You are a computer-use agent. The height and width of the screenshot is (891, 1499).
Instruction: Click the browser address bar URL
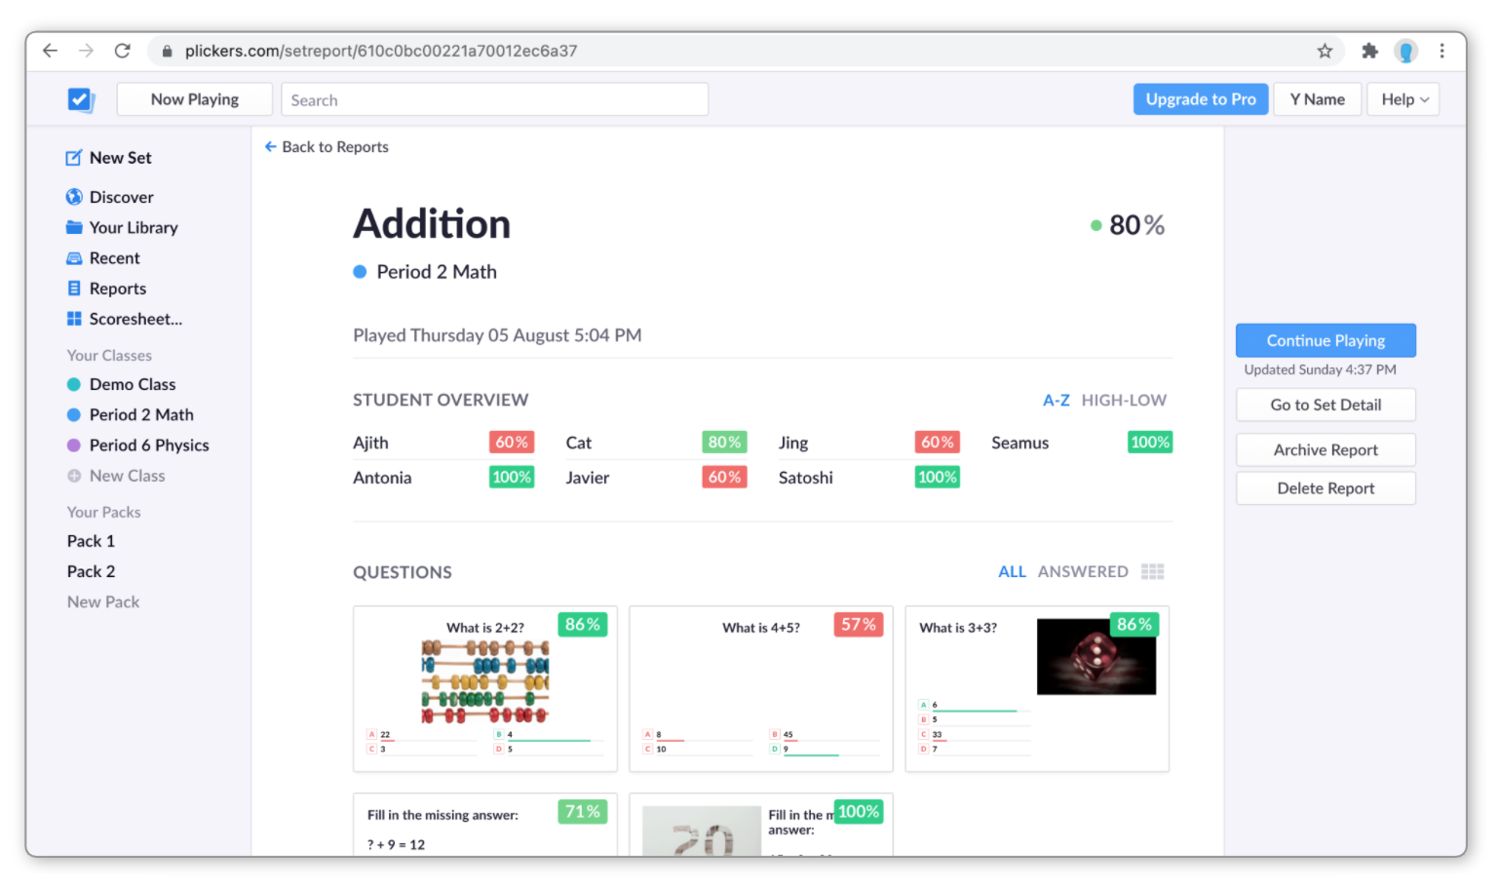(x=381, y=51)
